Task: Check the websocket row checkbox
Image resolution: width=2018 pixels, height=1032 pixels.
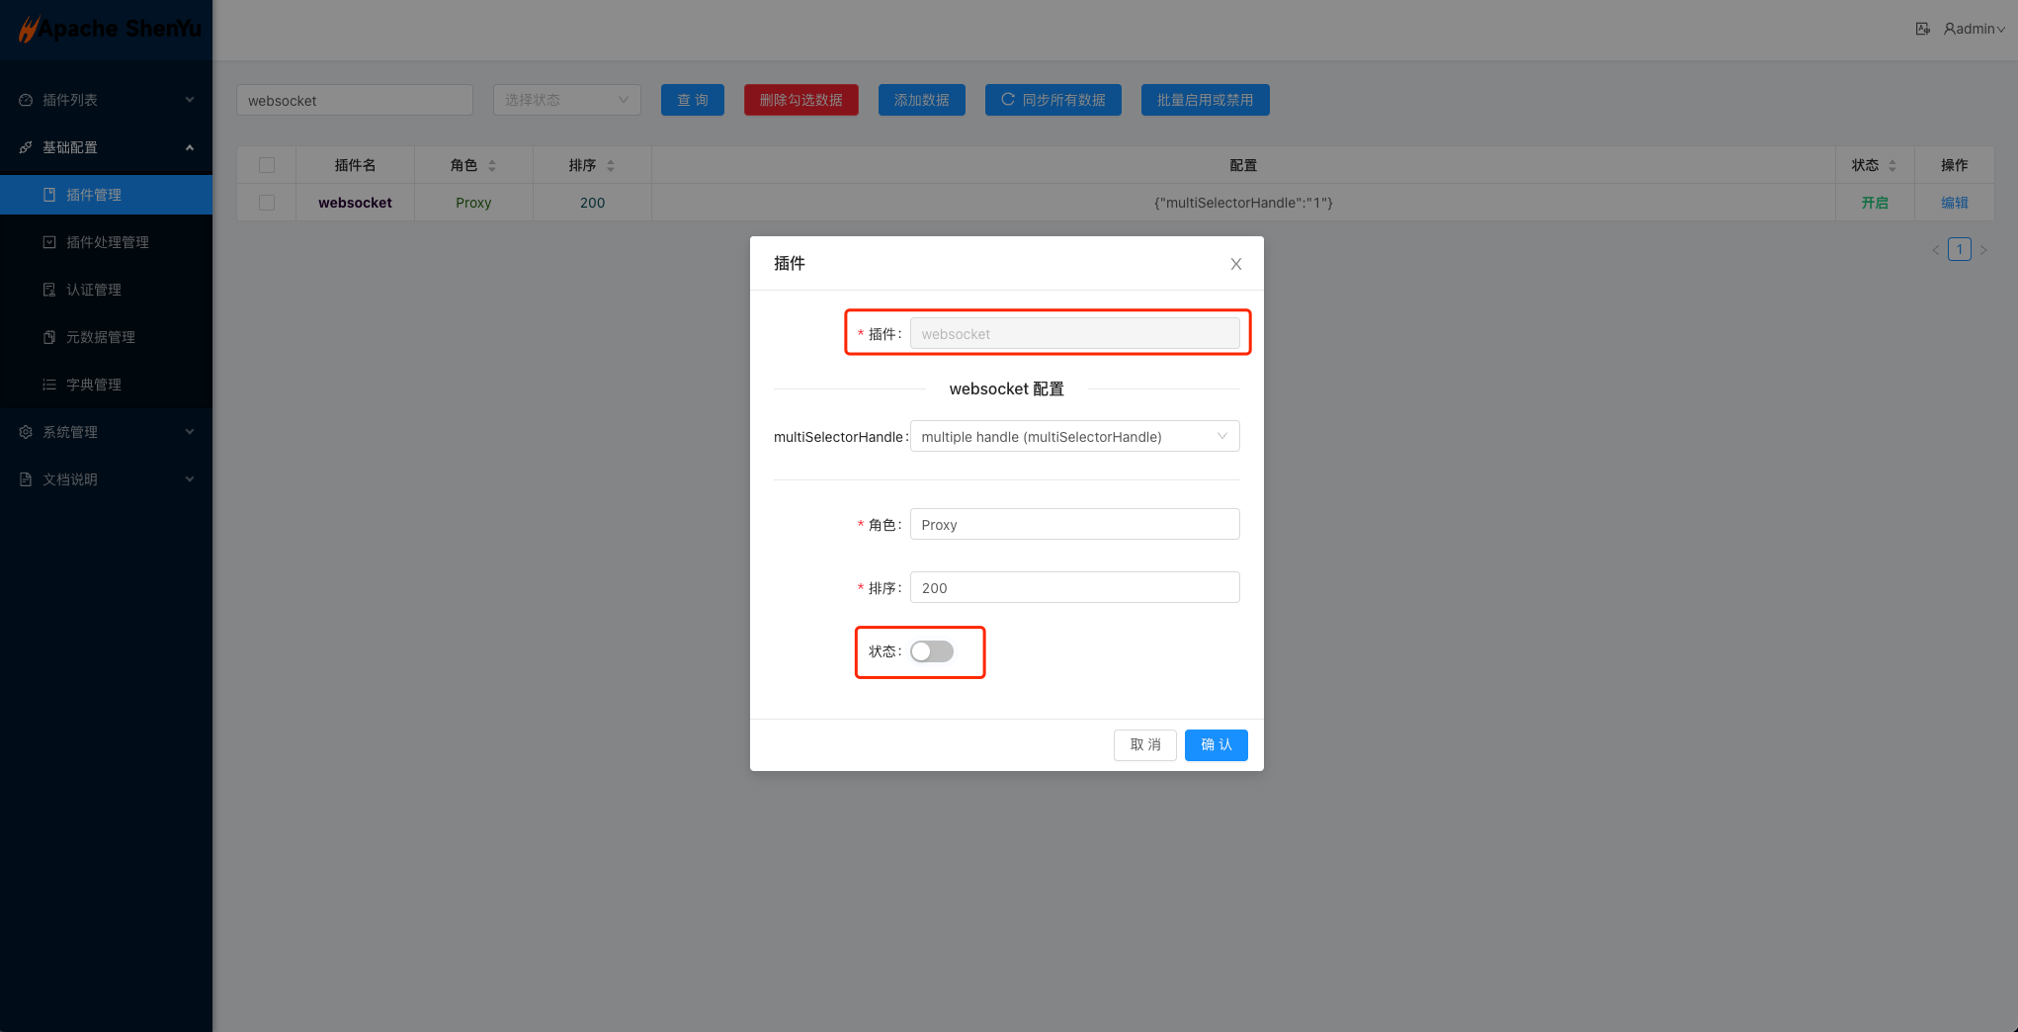Action: (x=267, y=203)
